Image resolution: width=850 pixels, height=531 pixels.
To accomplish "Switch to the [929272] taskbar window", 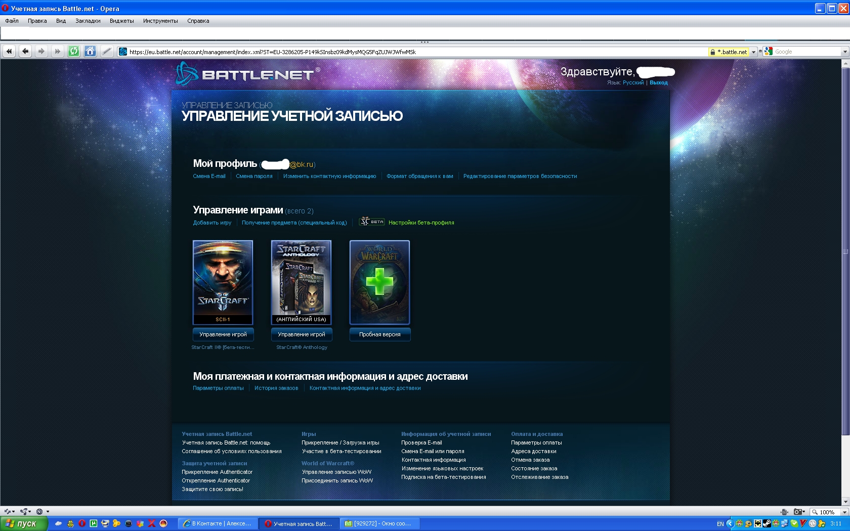I will coord(379,523).
